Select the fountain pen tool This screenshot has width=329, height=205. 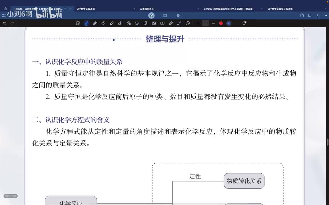click(x=87, y=23)
